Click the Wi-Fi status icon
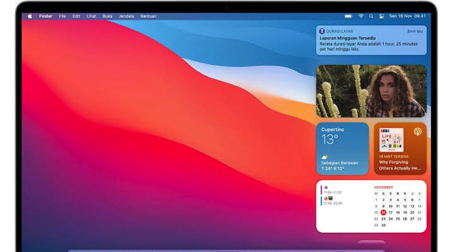The height and width of the screenshot is (252, 449). [x=360, y=15]
